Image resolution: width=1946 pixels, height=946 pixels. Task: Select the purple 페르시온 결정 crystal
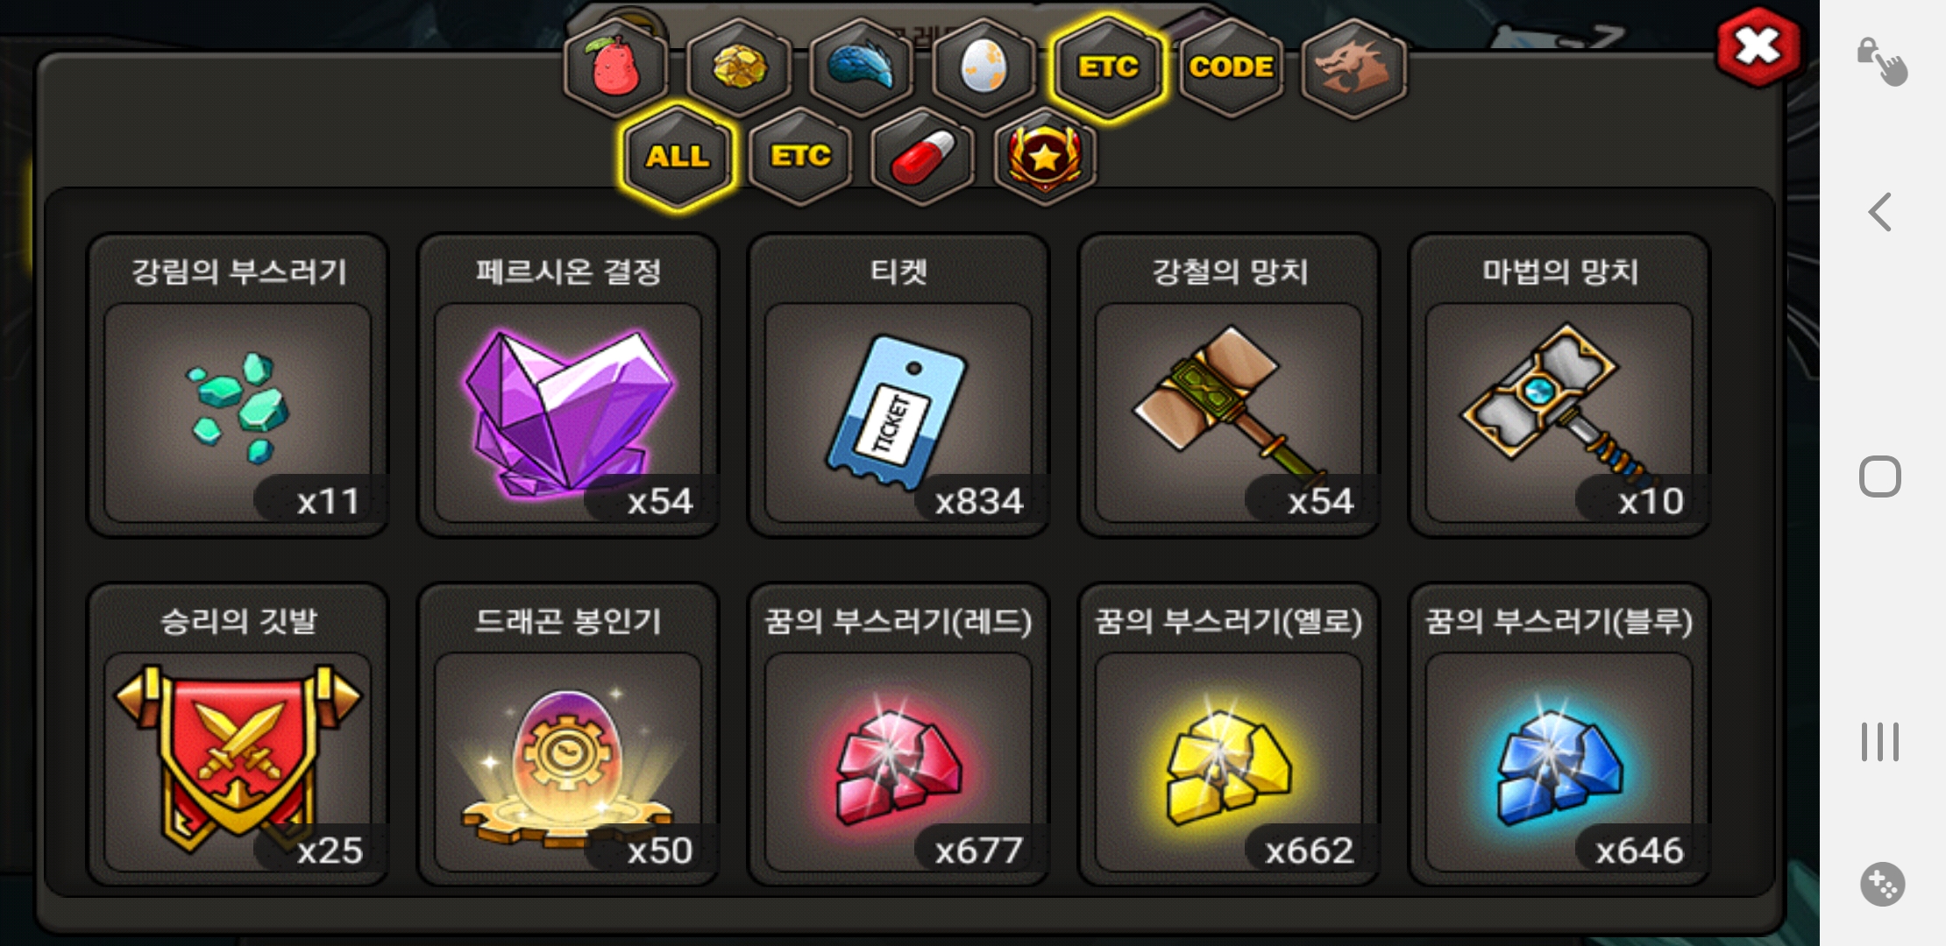tap(568, 385)
